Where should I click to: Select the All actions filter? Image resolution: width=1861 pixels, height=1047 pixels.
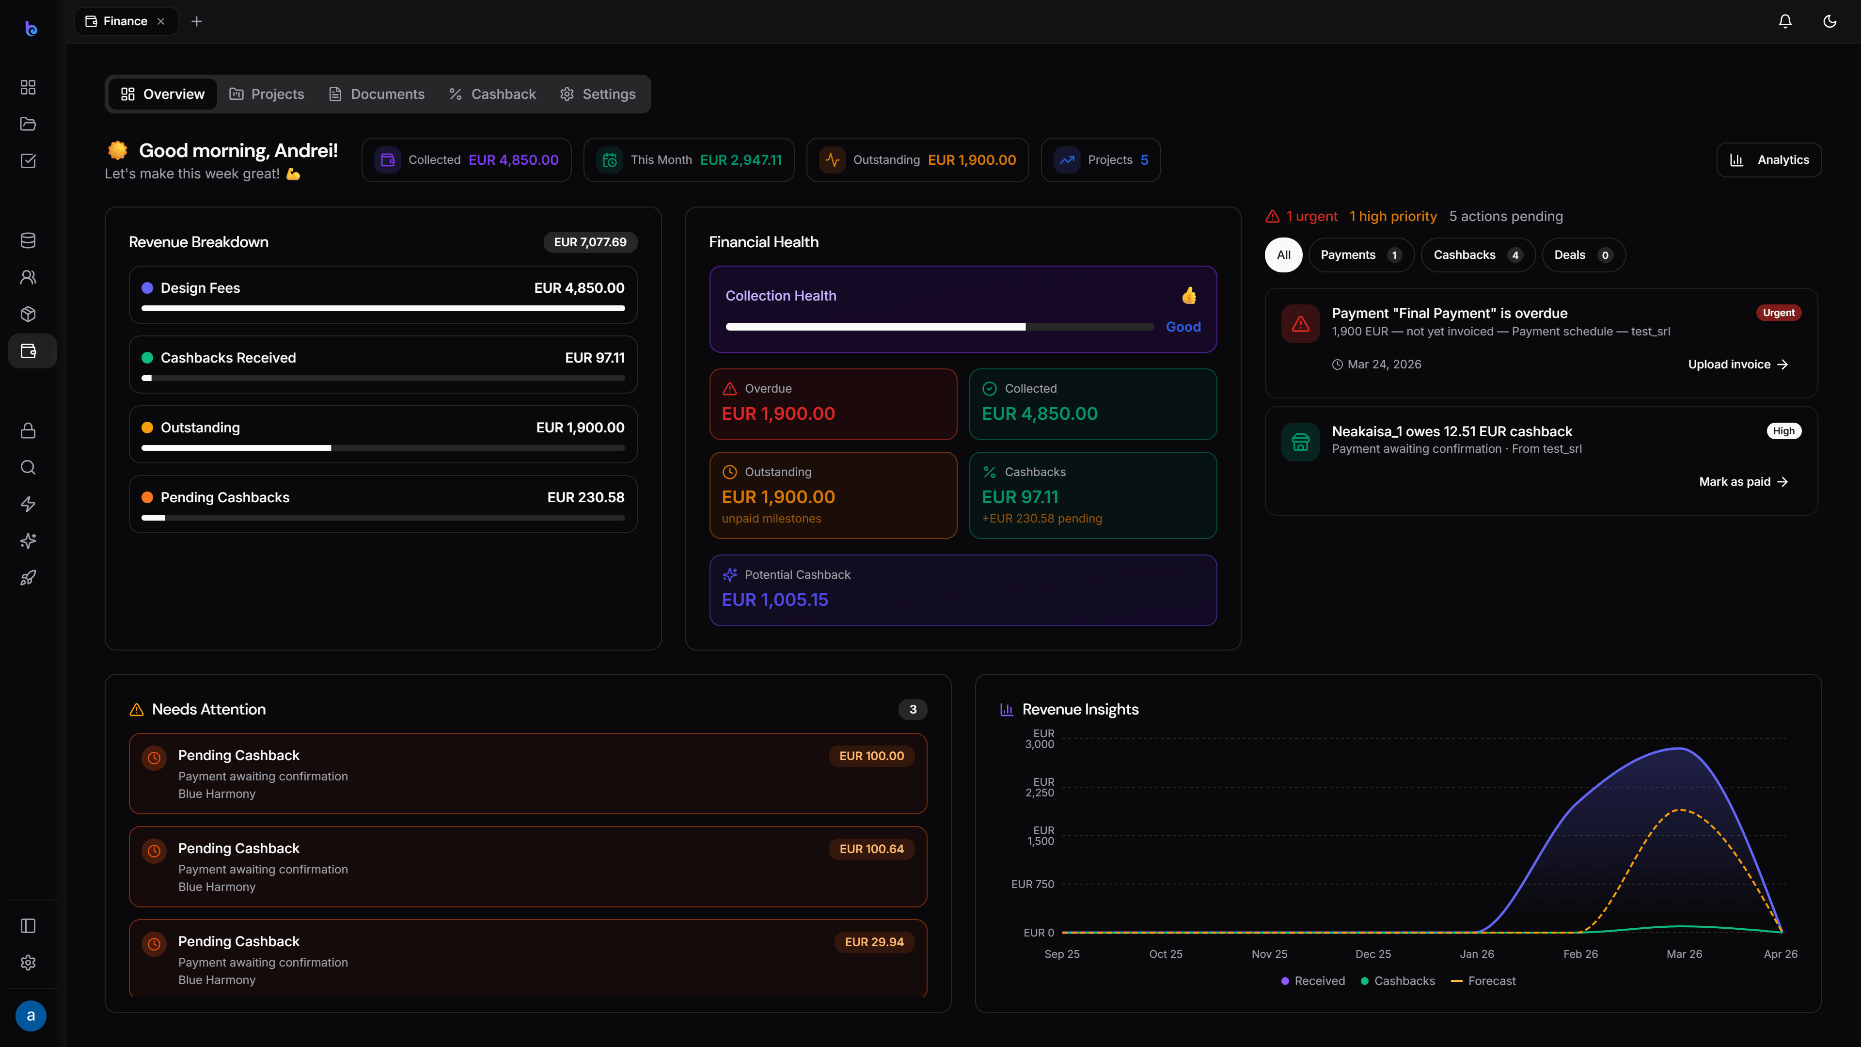click(1284, 255)
